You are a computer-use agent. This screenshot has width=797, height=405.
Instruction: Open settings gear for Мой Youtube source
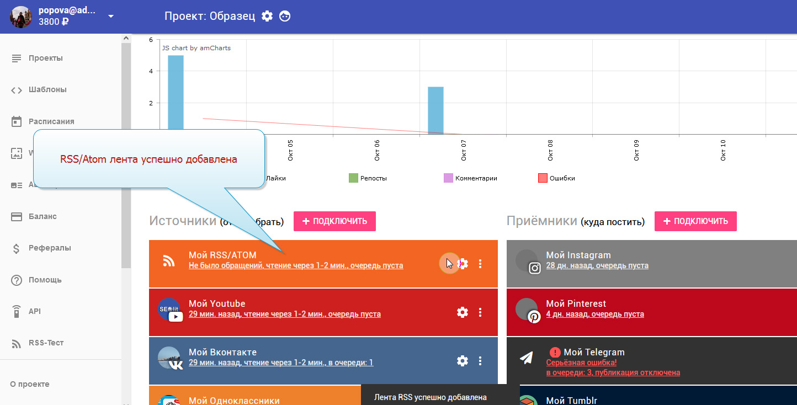pos(463,312)
